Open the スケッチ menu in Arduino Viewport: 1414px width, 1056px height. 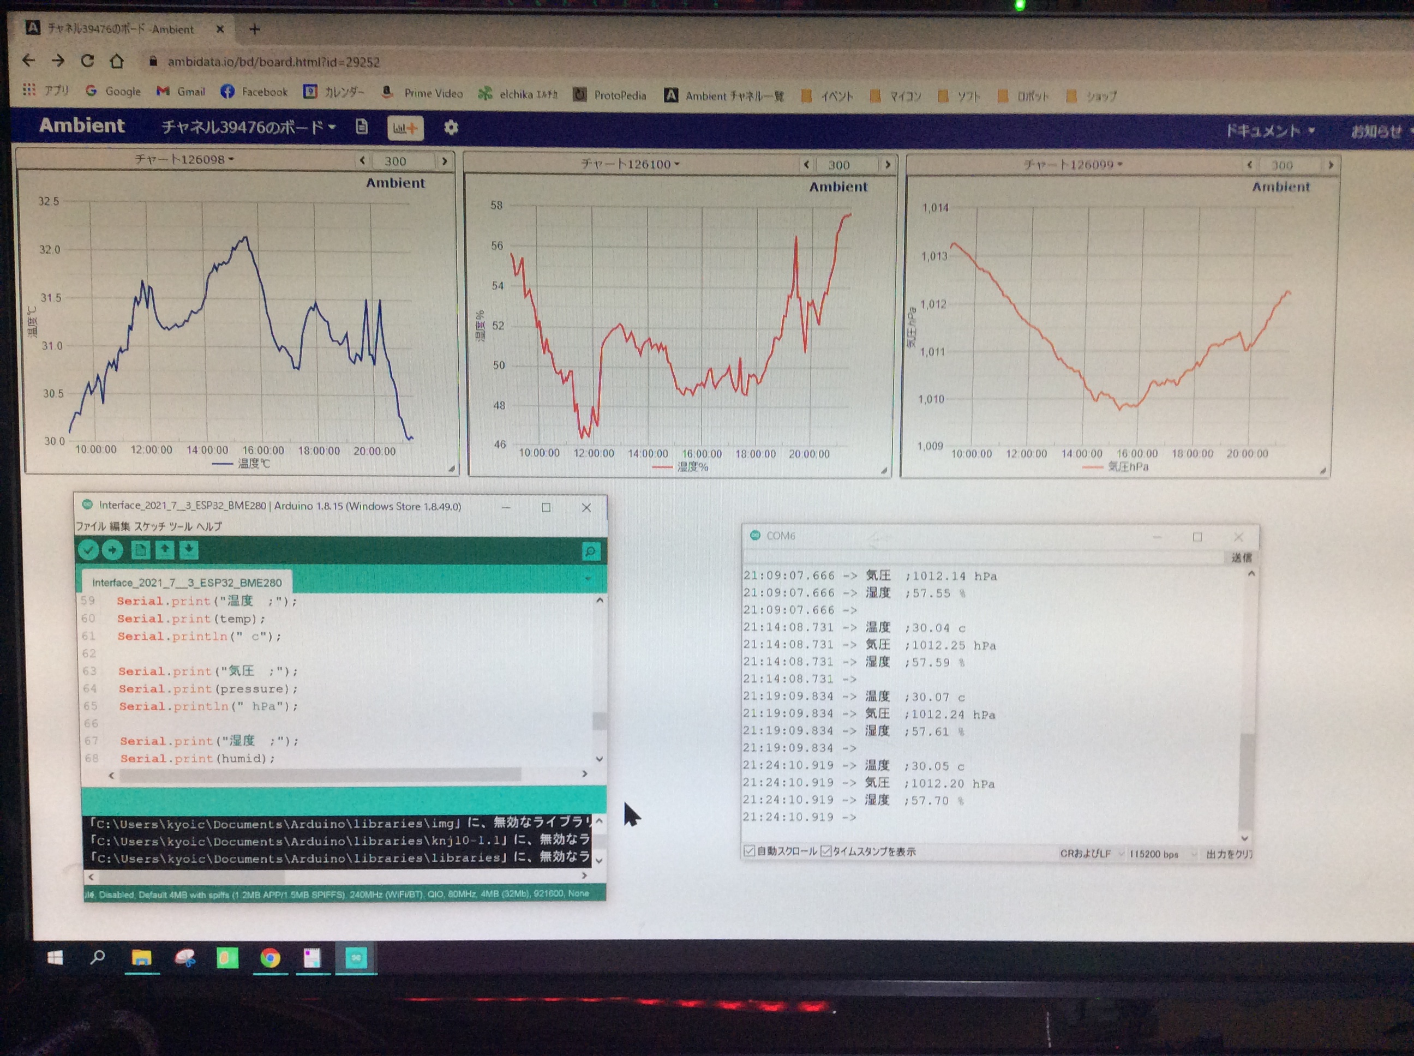click(x=149, y=526)
